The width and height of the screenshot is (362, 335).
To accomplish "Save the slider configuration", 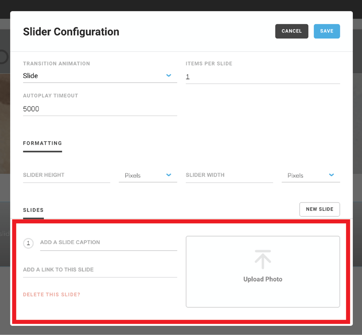I will point(327,31).
